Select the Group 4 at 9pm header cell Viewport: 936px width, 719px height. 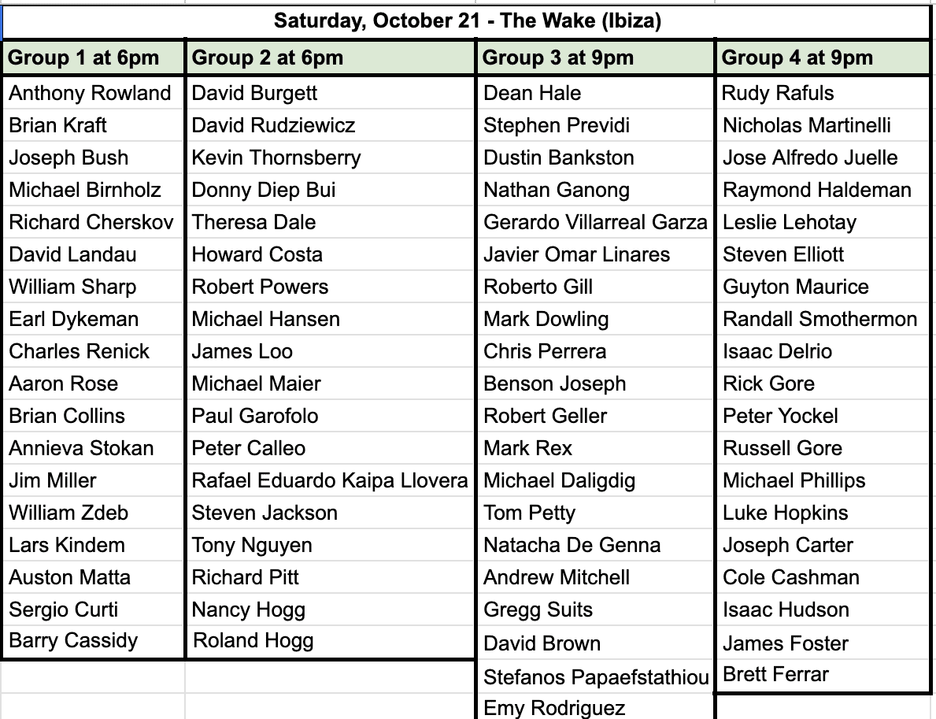[x=823, y=58]
